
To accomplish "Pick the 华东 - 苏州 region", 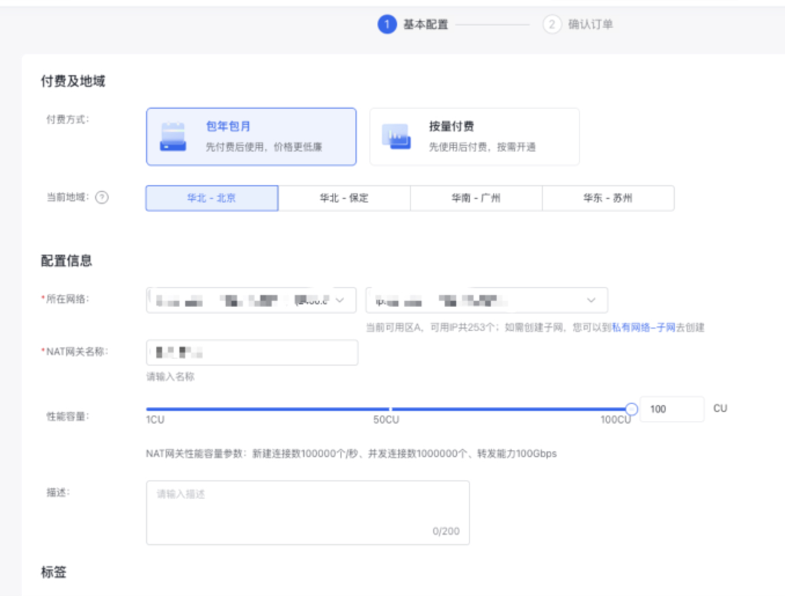I will (x=608, y=198).
